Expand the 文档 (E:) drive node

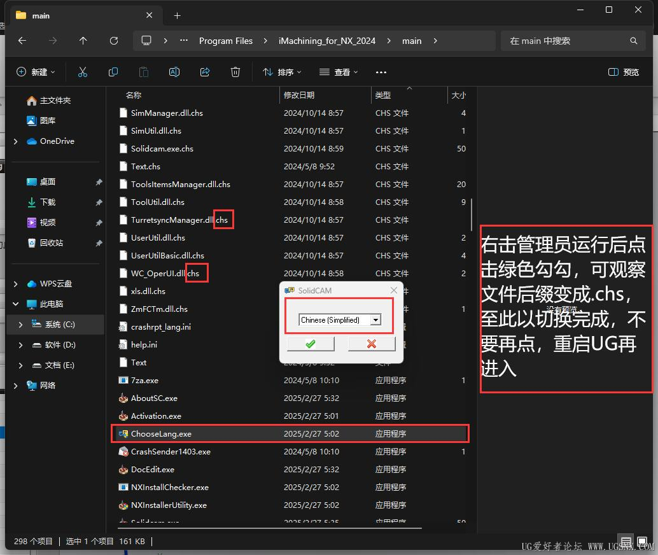20,365
